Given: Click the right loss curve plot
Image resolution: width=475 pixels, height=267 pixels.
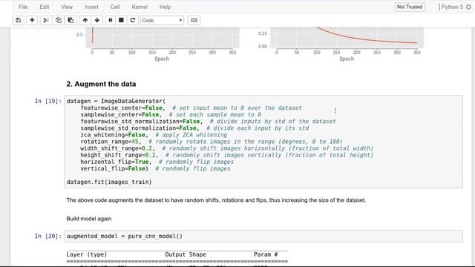Looking at the screenshot, I should pos(347,38).
